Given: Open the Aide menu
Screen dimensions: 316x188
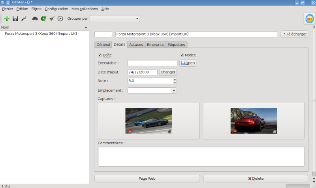Looking at the screenshot, I should point(105,9).
